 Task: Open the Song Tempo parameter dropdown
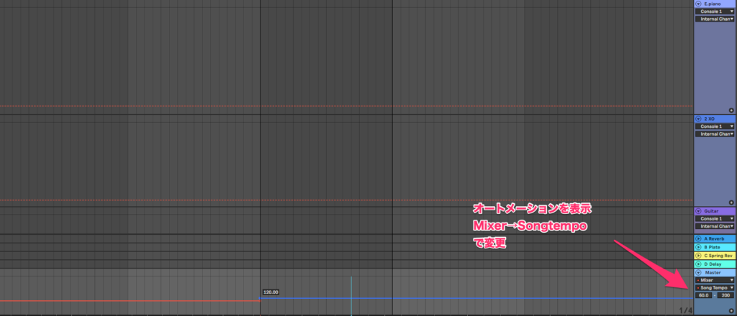pos(715,287)
